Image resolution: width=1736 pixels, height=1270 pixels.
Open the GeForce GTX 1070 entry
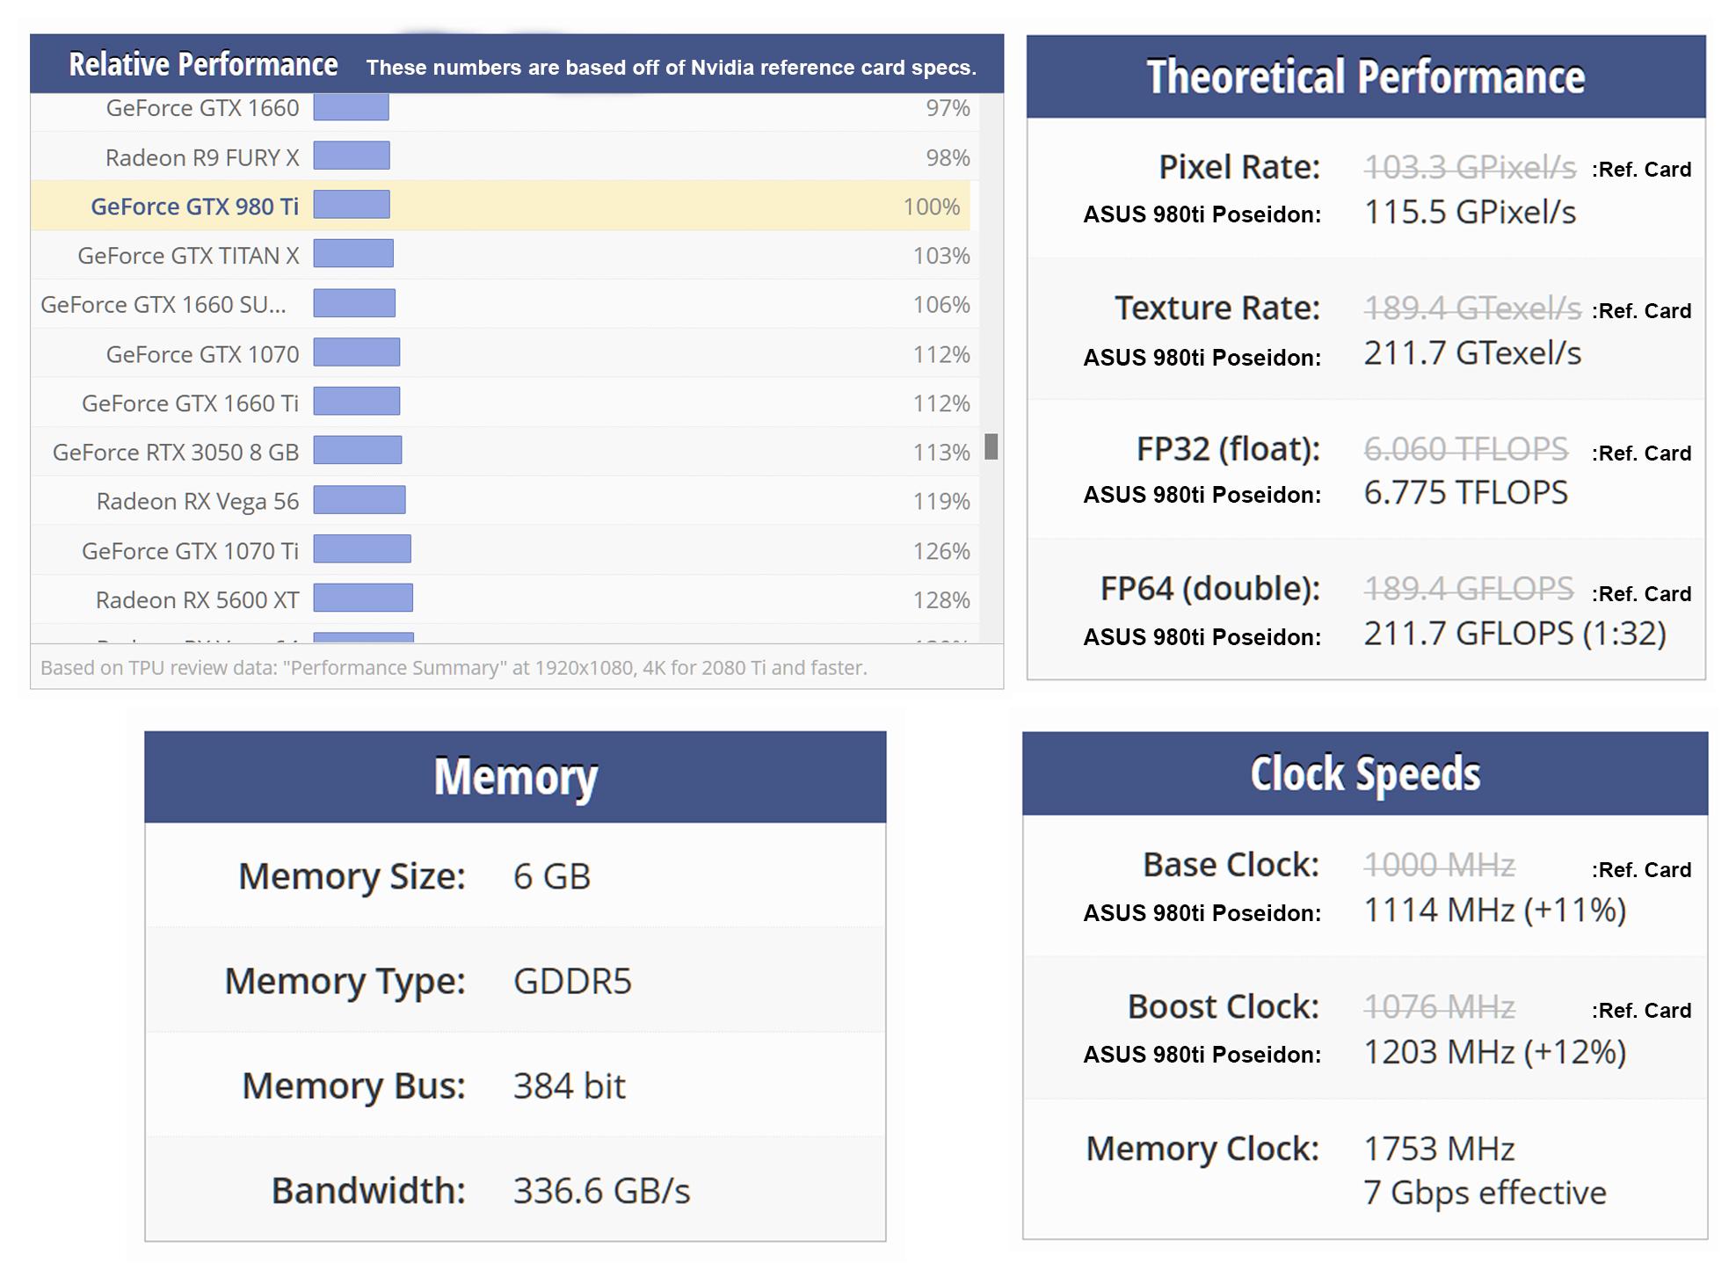point(202,354)
